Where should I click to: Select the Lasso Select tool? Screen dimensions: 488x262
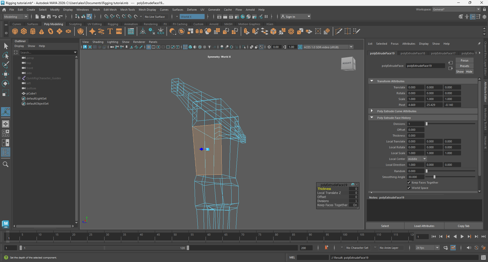click(6, 55)
